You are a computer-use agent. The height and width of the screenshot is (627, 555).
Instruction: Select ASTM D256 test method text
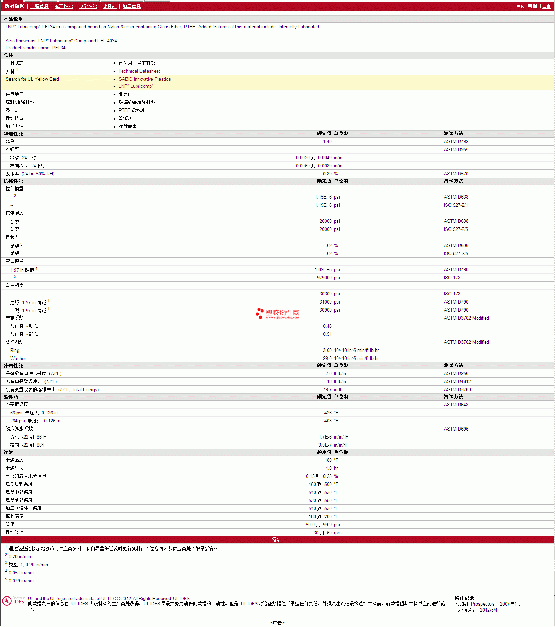coord(456,373)
